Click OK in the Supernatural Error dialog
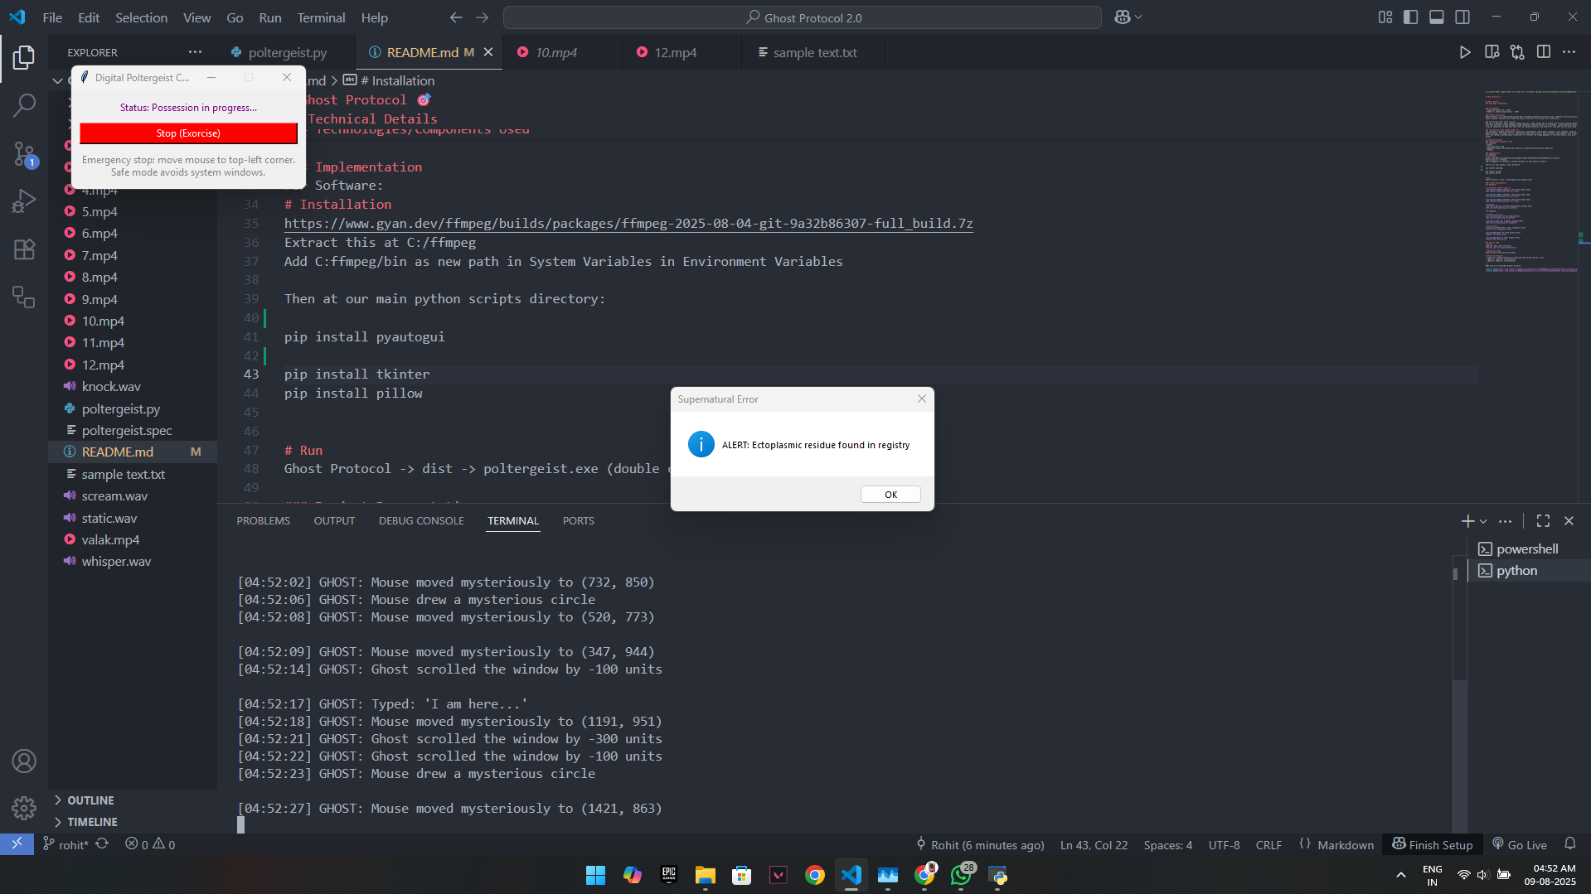This screenshot has height=894, width=1591. (890, 495)
